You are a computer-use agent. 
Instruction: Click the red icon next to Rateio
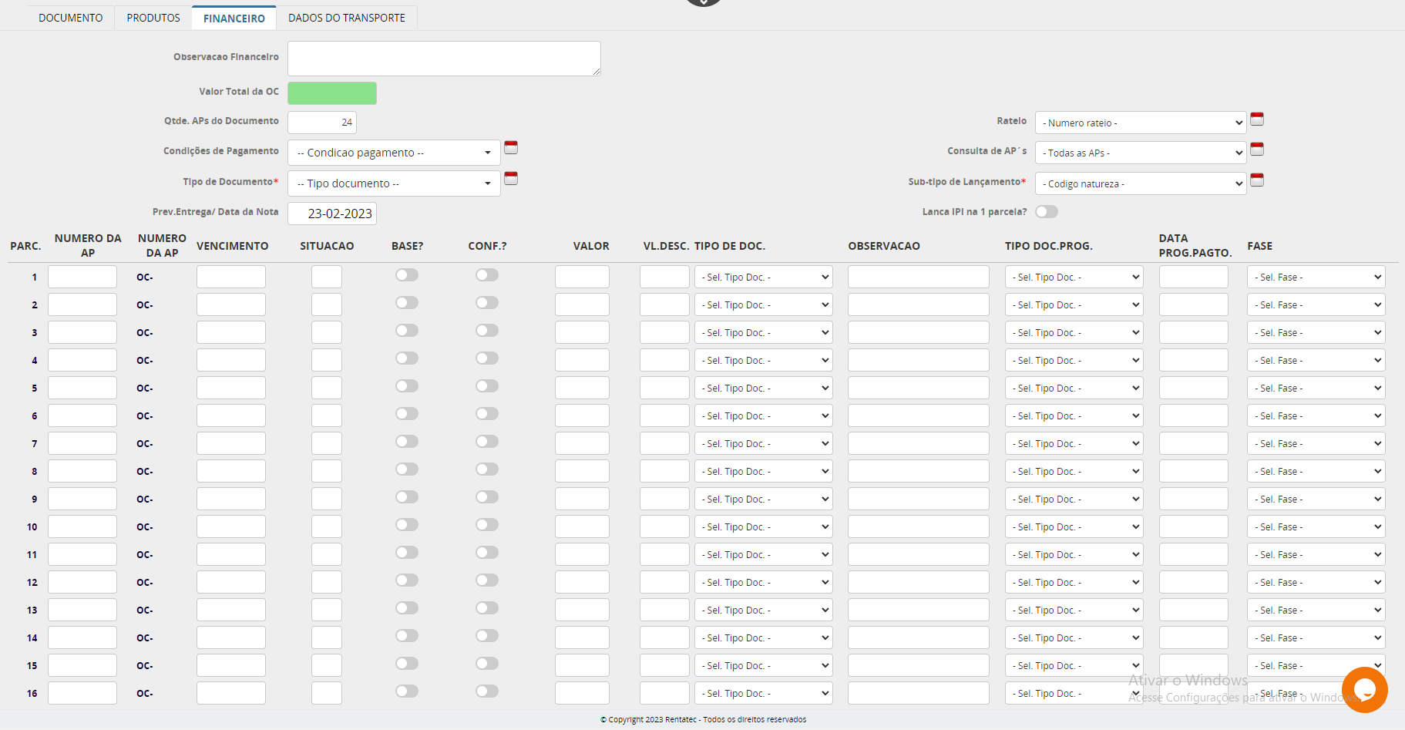tap(1256, 119)
